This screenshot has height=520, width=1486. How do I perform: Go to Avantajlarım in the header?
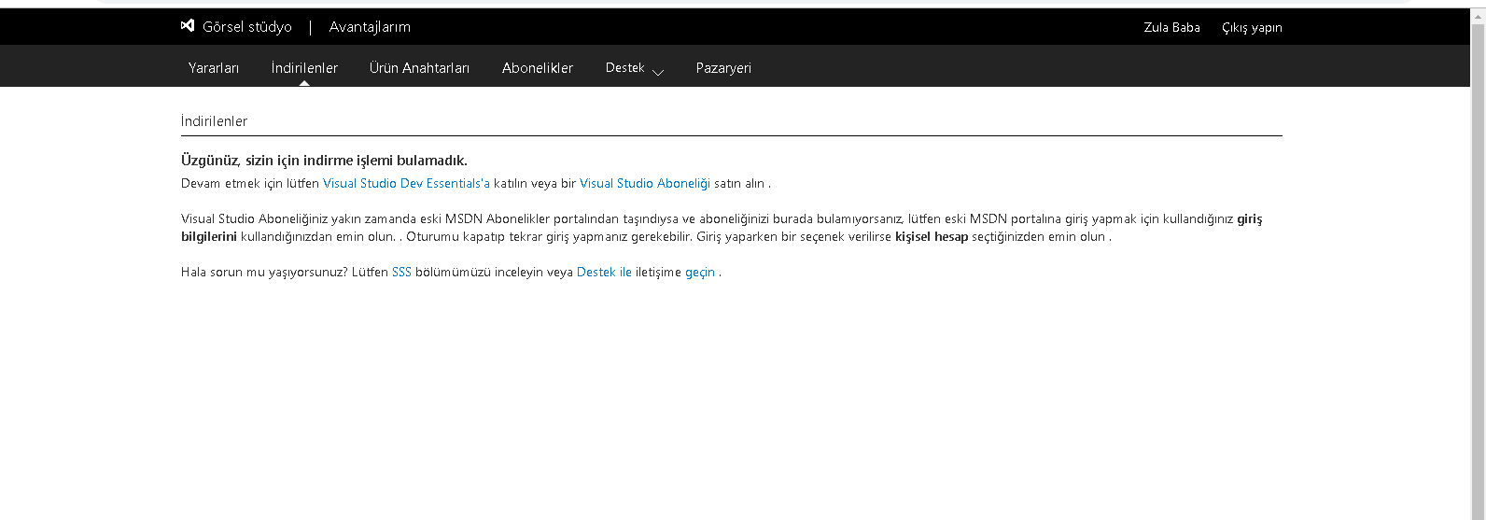tap(370, 27)
